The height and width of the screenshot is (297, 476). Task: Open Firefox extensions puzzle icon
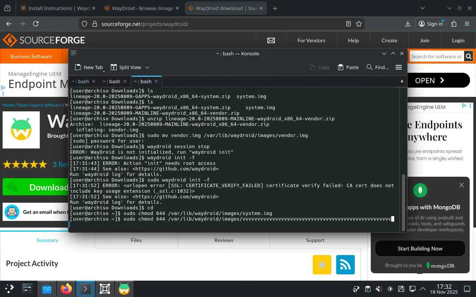point(454,24)
